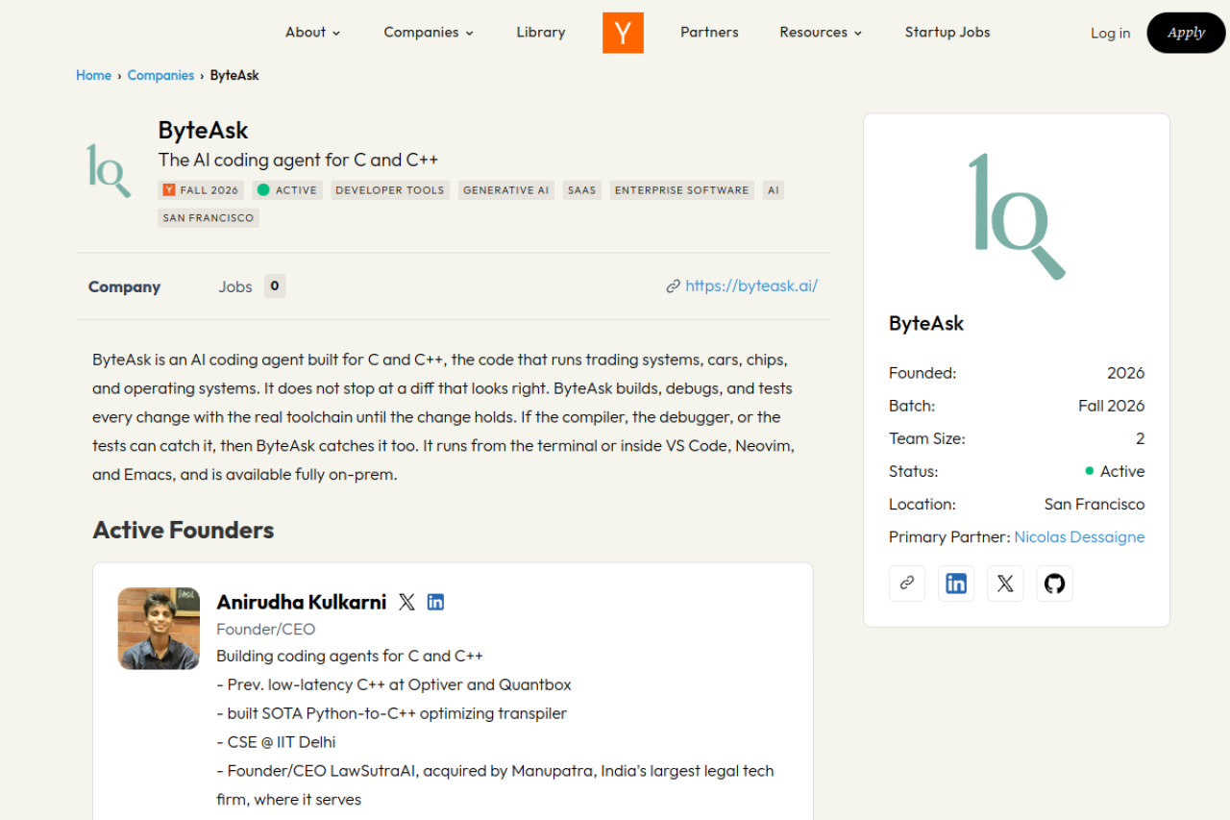Select the Company tab
Image resolution: width=1230 pixels, height=820 pixels.
[x=124, y=286]
